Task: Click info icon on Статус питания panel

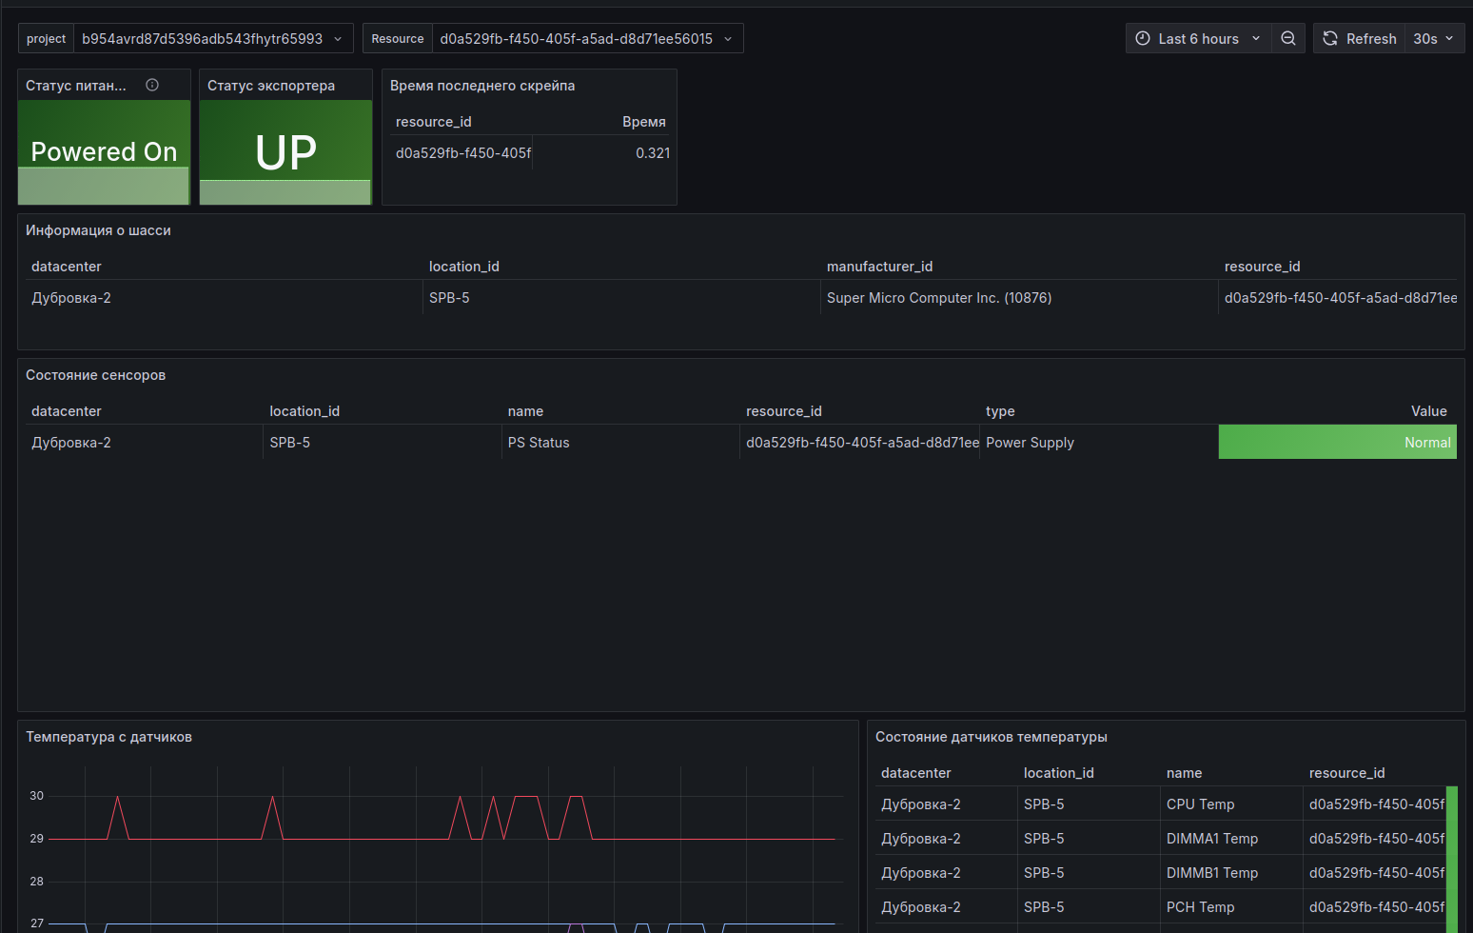Action: pyautogui.click(x=152, y=85)
